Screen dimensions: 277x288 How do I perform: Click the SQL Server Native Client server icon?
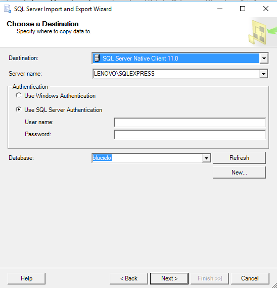(x=97, y=58)
